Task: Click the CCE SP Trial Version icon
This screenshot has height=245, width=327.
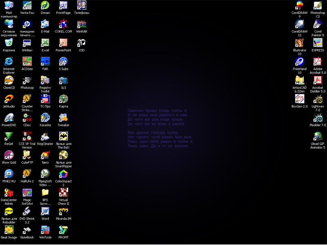Action: pos(27,136)
